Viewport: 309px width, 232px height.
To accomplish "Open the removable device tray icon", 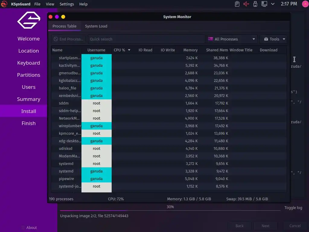I will [255, 4].
